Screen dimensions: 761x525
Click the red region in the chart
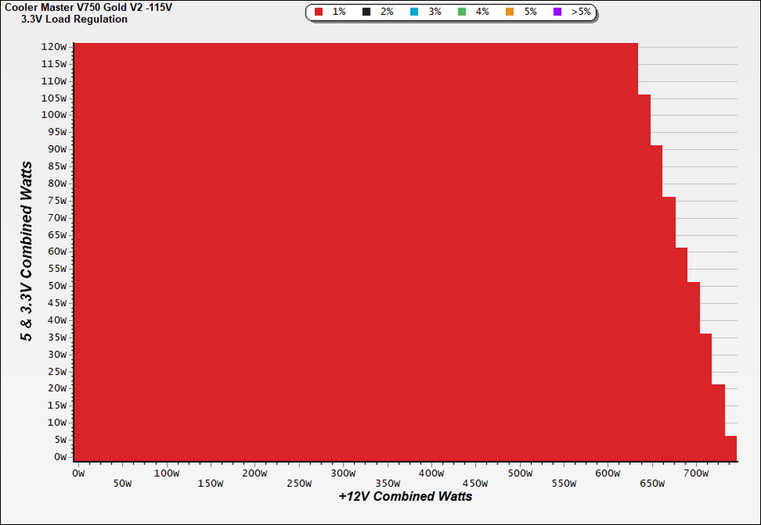click(x=356, y=252)
